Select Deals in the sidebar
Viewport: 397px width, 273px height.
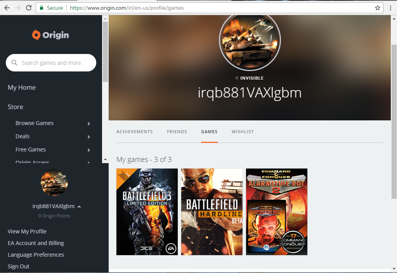23,136
